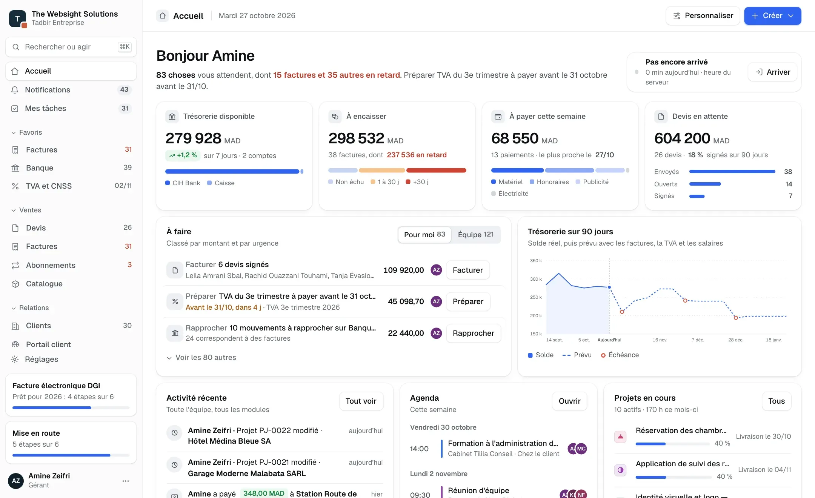The height and width of the screenshot is (498, 815).
Task: Click the Abonnements recurring arrows icon
Action: [x=15, y=265]
